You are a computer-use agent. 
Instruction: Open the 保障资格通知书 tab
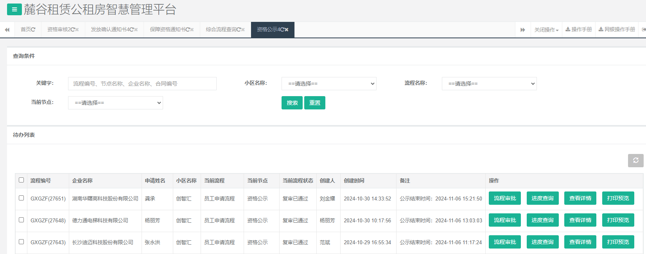click(170, 30)
